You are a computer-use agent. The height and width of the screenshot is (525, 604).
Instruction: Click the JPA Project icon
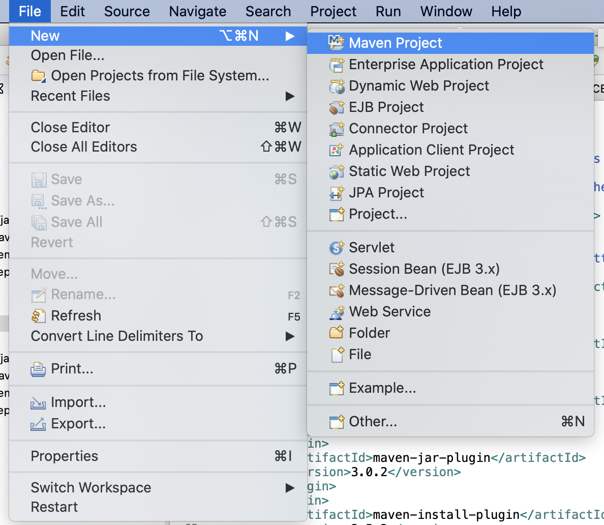click(336, 192)
